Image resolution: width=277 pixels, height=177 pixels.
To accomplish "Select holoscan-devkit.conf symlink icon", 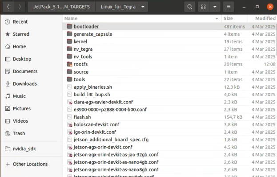I will 70,124.
